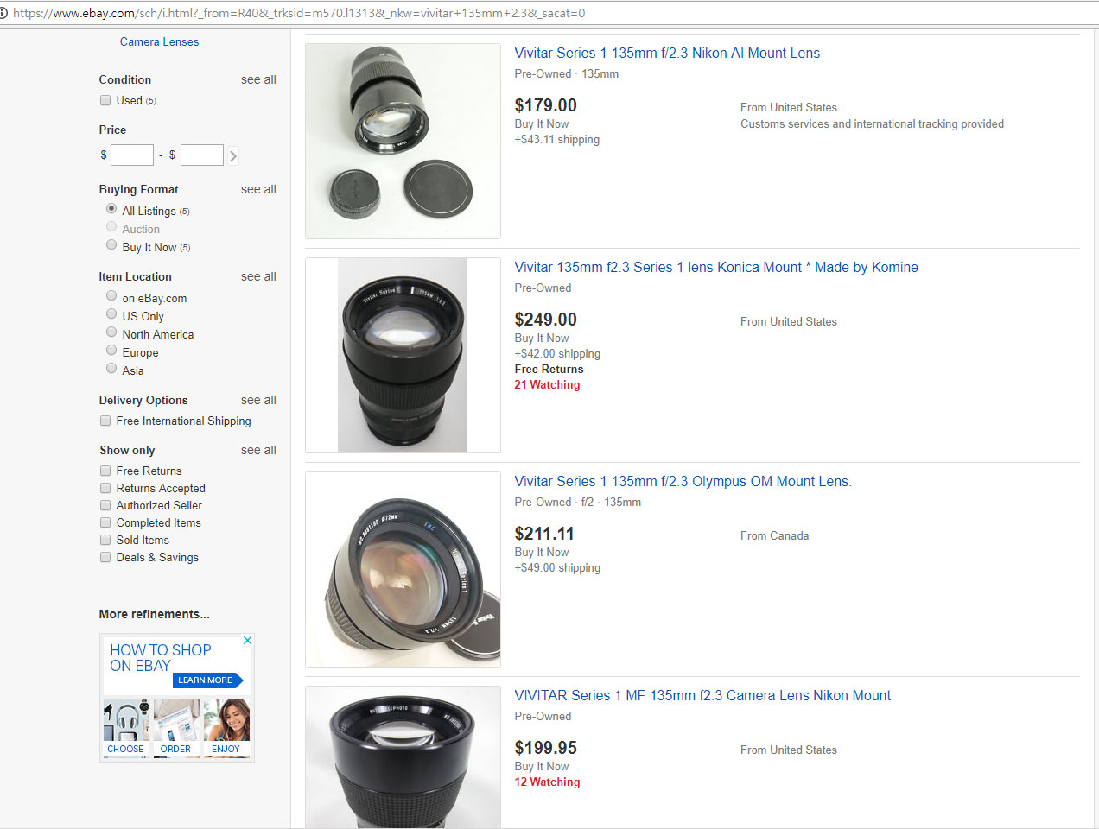
Task: Open Vivitar Series 1 Nikon AI Mount listing
Action: point(667,53)
